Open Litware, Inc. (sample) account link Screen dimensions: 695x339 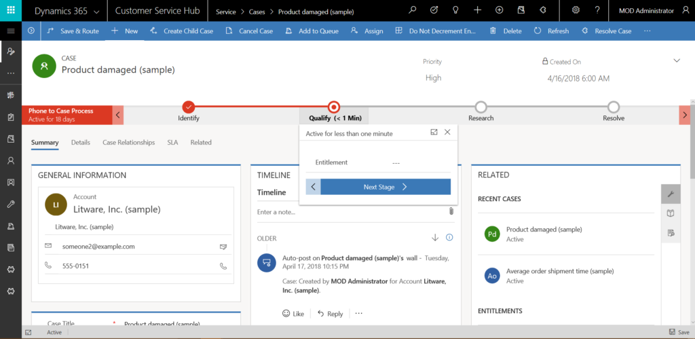(117, 209)
